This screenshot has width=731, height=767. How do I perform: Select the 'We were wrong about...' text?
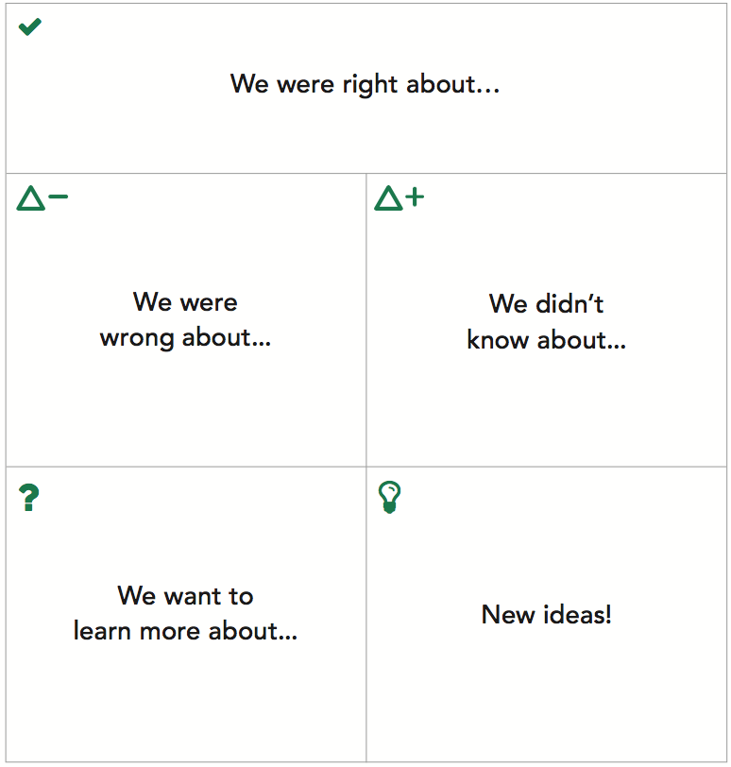[185, 320]
